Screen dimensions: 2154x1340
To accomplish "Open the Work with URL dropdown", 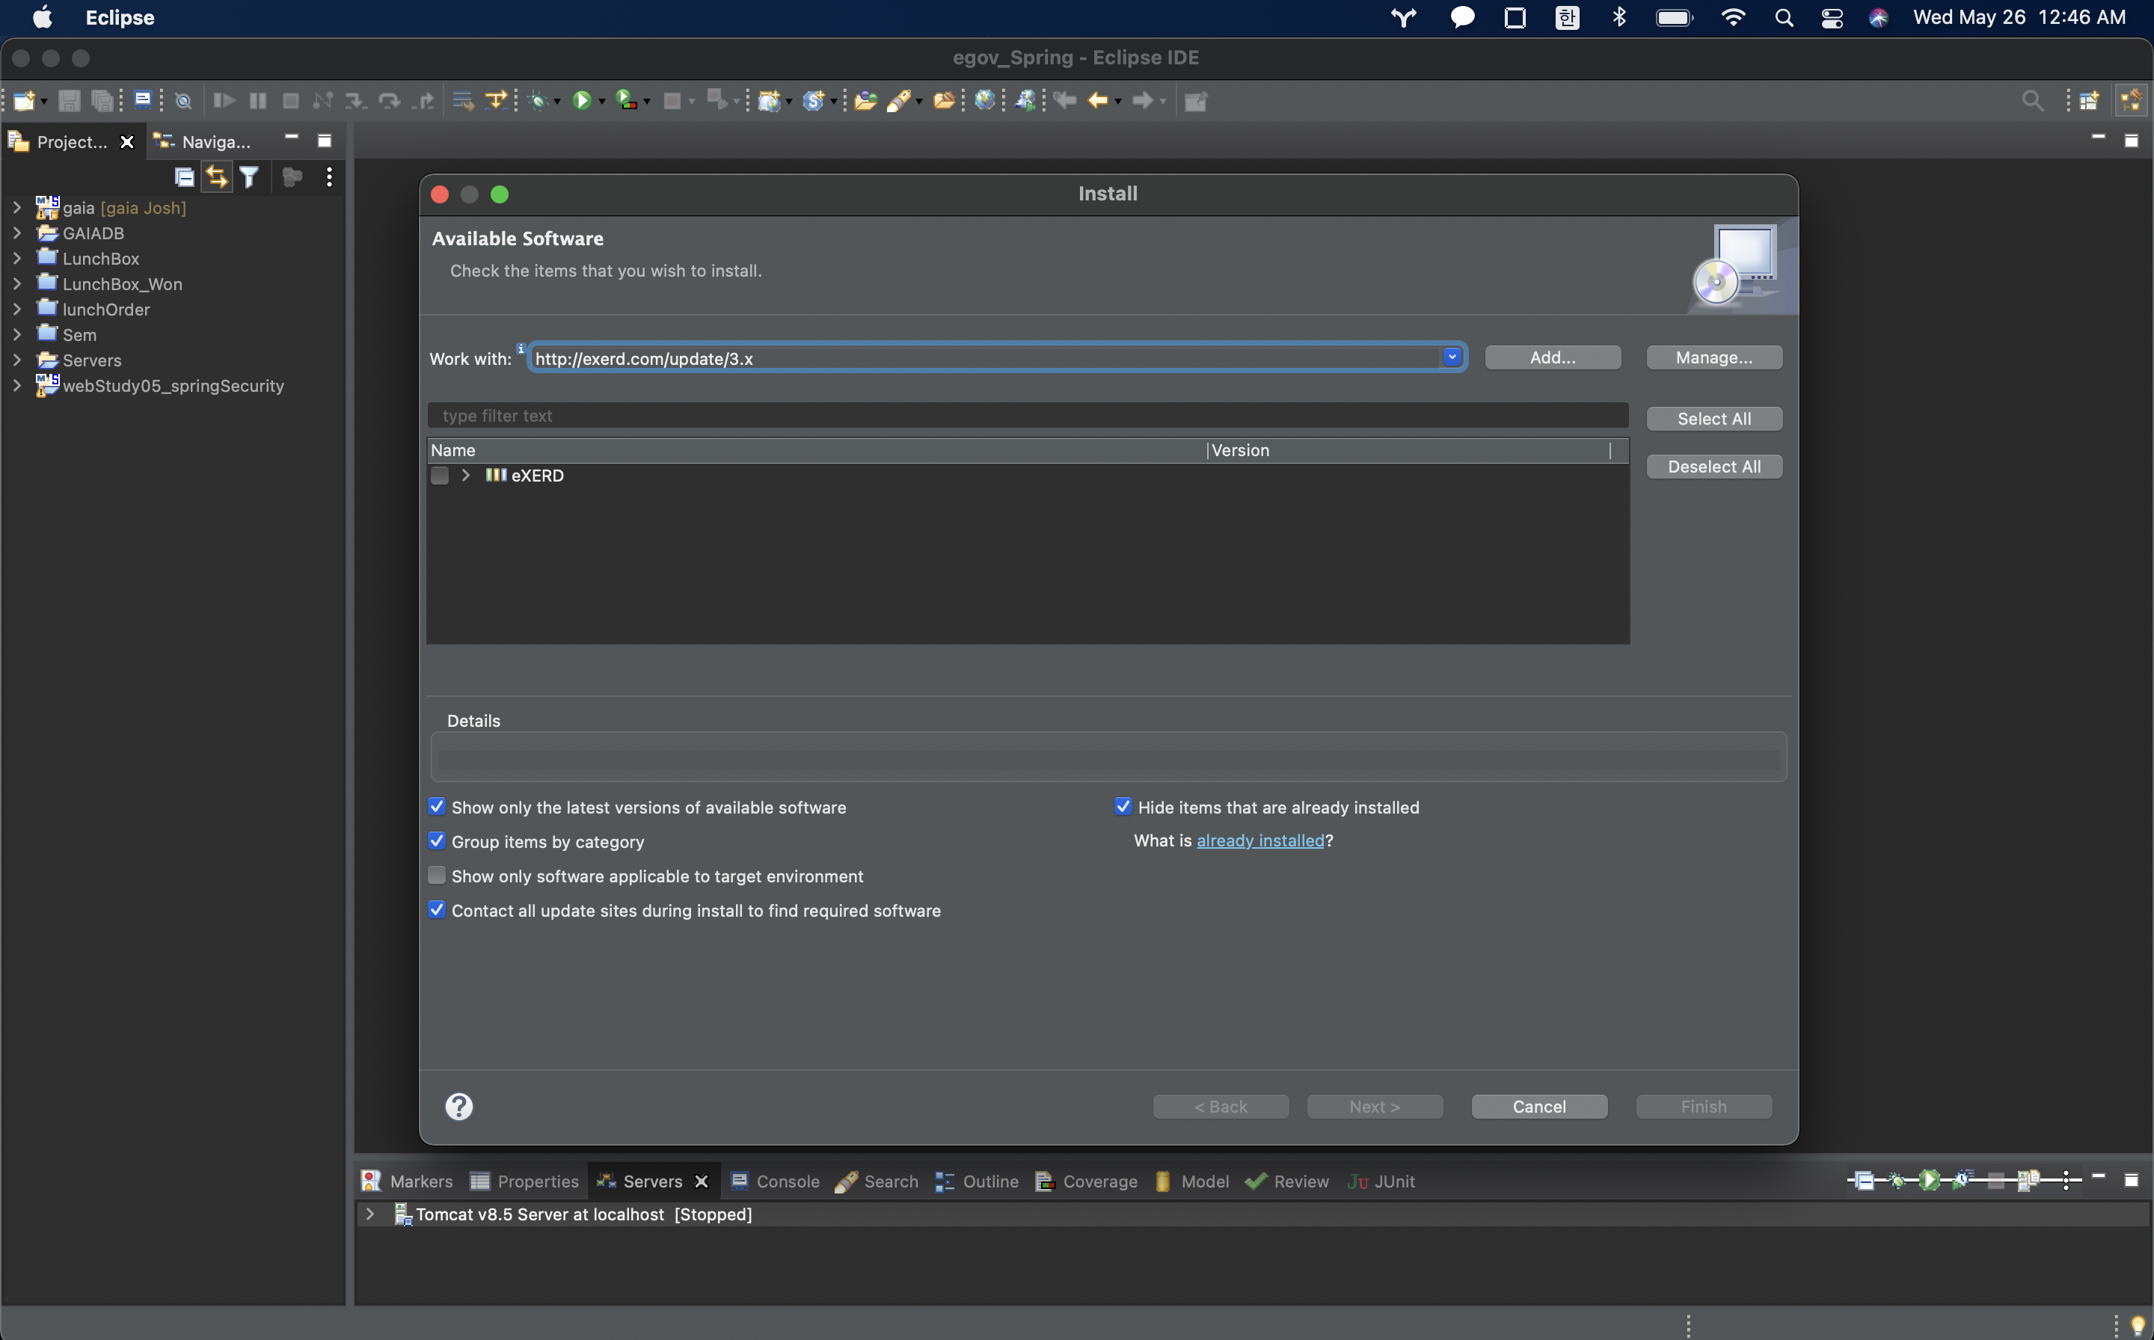I will click(x=1451, y=357).
